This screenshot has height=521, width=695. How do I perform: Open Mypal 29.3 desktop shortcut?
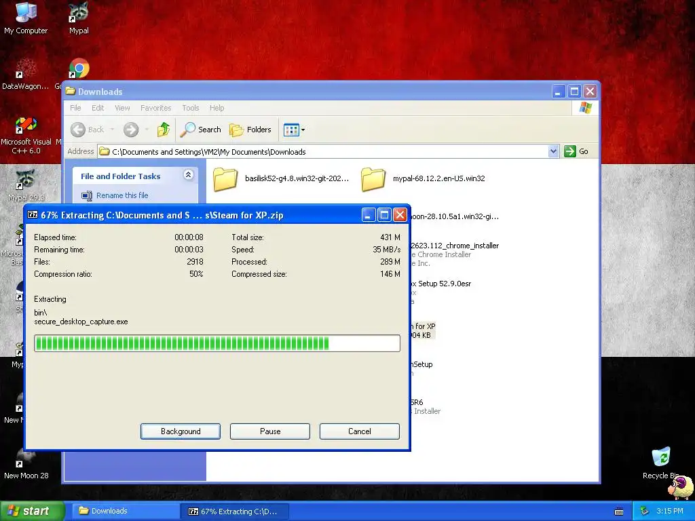pos(26,185)
